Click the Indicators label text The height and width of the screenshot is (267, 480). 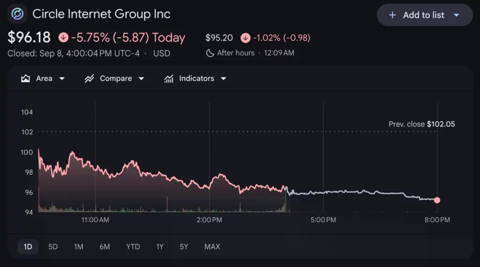196,79
